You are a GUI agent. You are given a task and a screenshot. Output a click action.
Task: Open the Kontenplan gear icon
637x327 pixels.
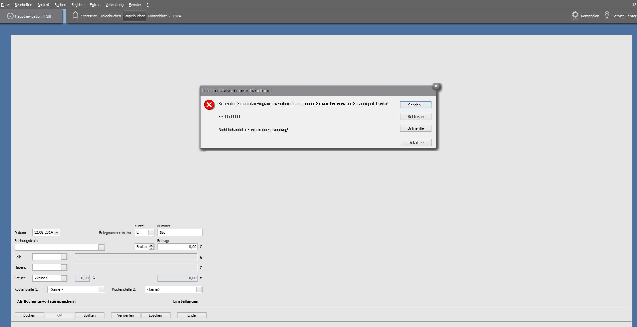[x=575, y=15]
